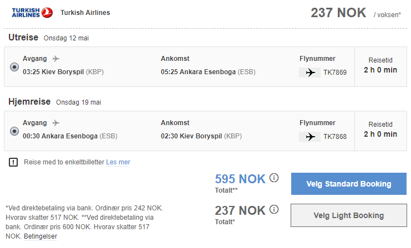
Task: Click the Kiev Boryspil departure text
Action: coord(63,72)
